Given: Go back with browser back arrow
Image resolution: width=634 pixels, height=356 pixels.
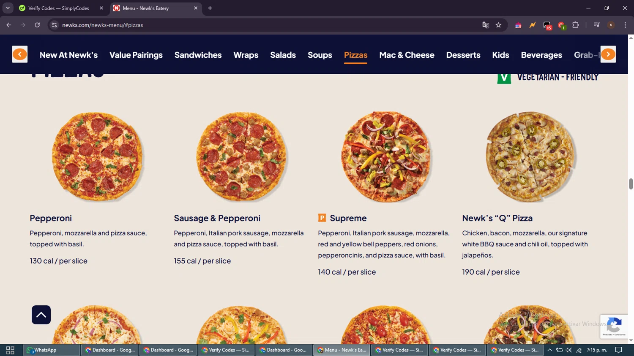Looking at the screenshot, I should [9, 25].
